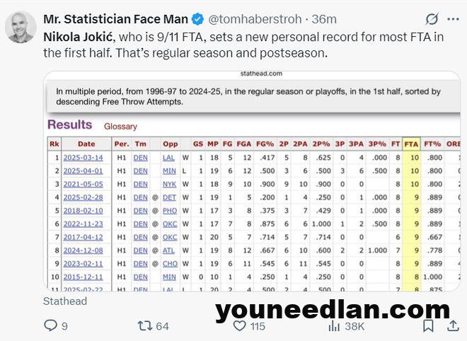Screen dimensions: 467x341
Task: Open the 2025-03-14 game date link
Action: [83, 158]
